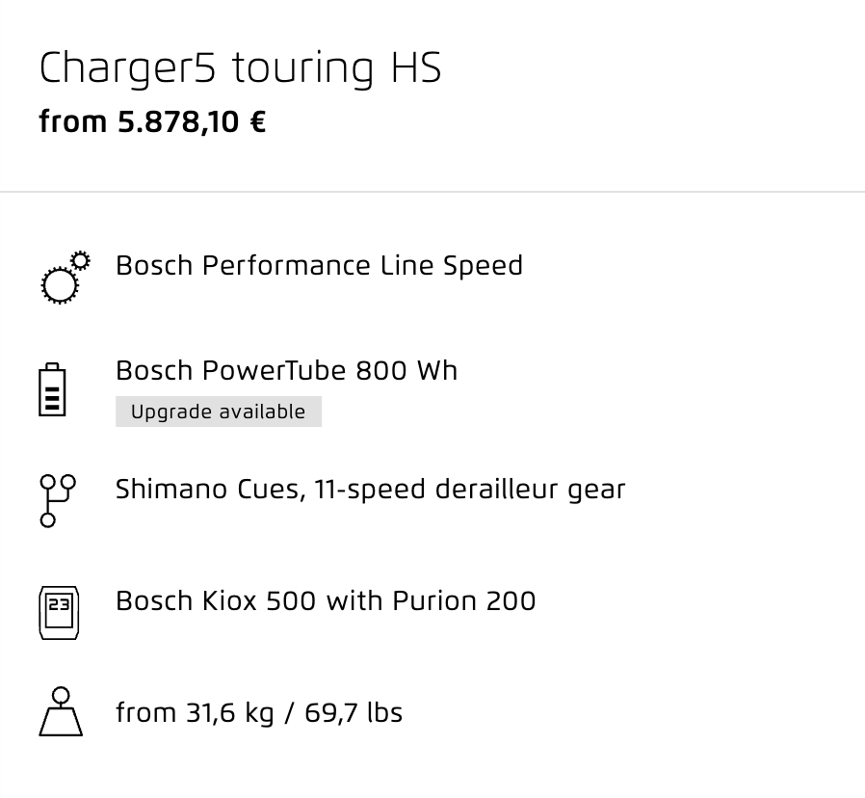Image resolution: width=865 pixels, height=798 pixels.
Task: Click the HS suffix in the title
Action: pos(416,67)
